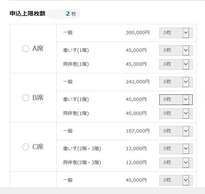Open the 一般 45,000円 quantity dropdown
Image resolution: width=205 pixels, height=194 pixels.
pyautogui.click(x=176, y=180)
